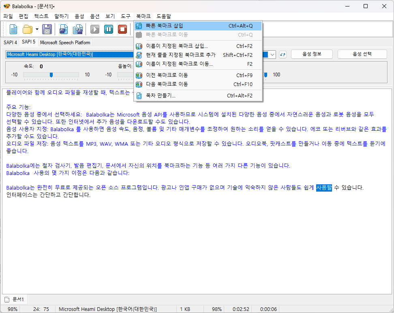Adjust the 속도 speed slider
Screen dimensions: 394x313
(51, 75)
